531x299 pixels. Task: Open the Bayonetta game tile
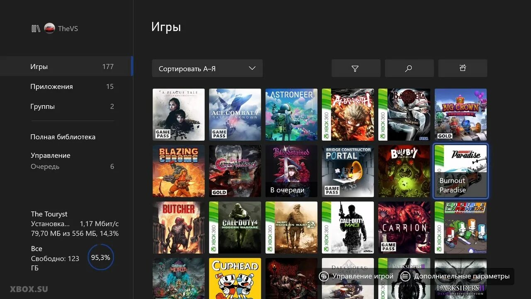(404, 115)
